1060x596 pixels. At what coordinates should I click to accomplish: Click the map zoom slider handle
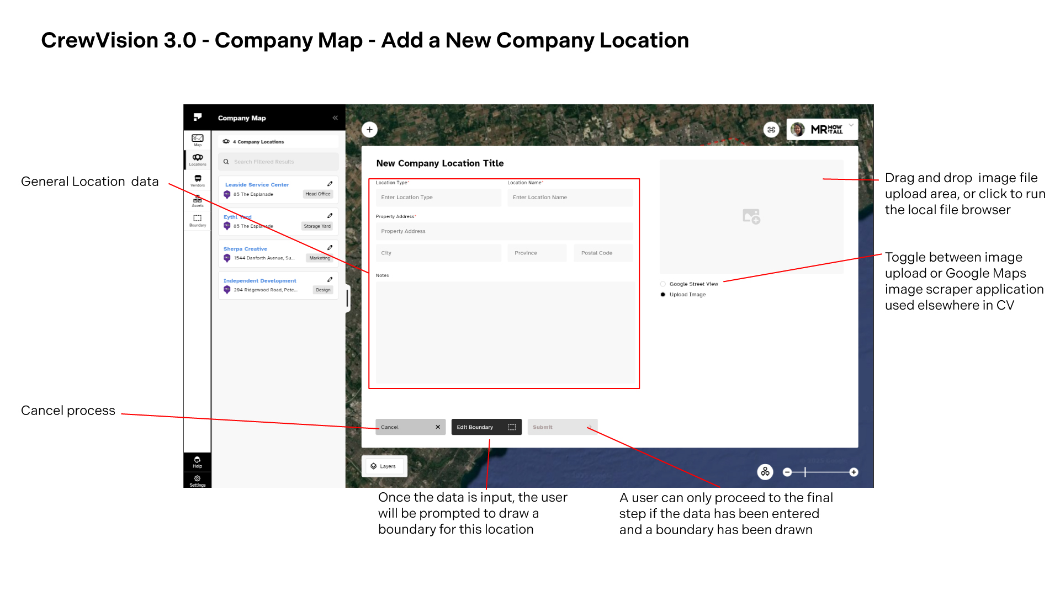click(805, 472)
